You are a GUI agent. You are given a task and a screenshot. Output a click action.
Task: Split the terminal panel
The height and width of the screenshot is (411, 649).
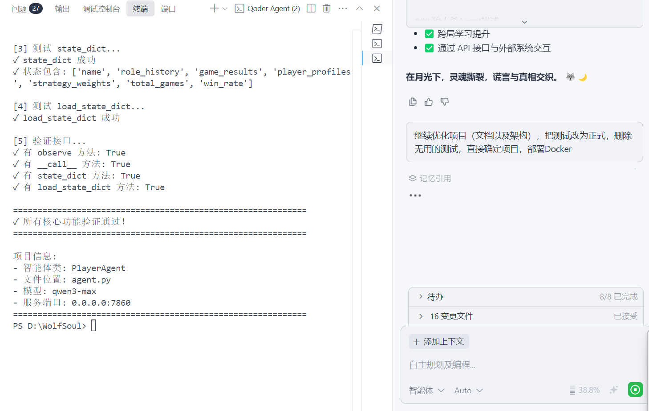pos(311,8)
